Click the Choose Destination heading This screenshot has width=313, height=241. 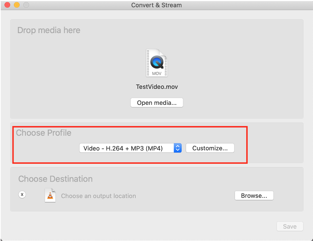(55, 179)
